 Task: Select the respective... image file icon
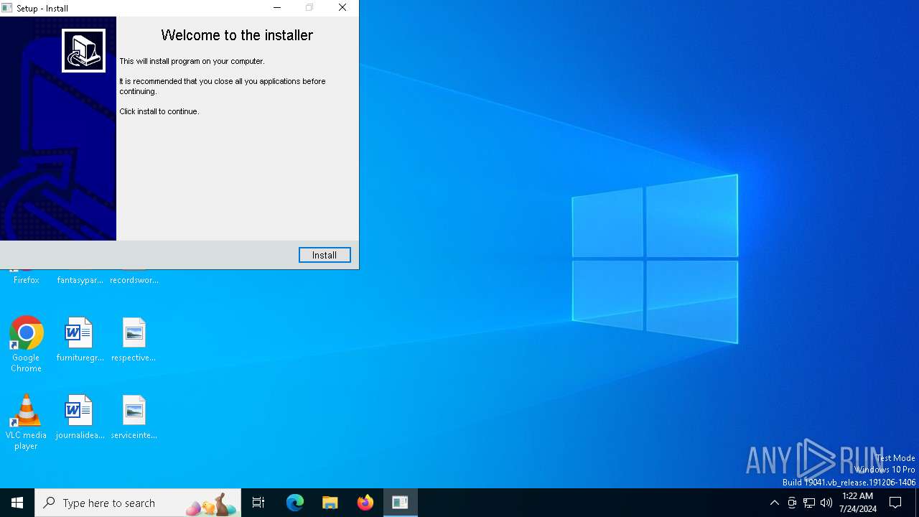click(134, 340)
